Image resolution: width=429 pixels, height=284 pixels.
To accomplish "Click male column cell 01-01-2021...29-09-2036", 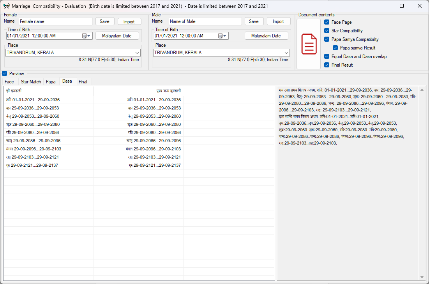I will coord(138,100).
